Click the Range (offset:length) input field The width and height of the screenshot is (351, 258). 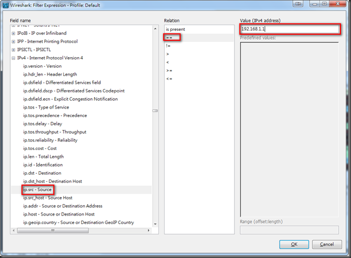[289, 230]
